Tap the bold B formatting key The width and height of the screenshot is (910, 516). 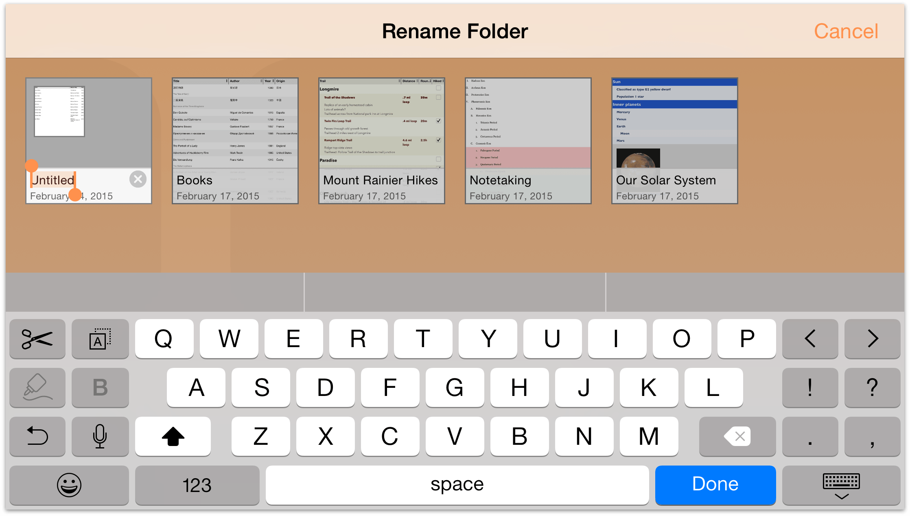(100, 387)
